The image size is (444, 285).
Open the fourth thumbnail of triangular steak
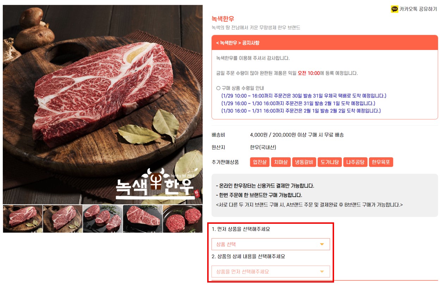[x=143, y=219]
